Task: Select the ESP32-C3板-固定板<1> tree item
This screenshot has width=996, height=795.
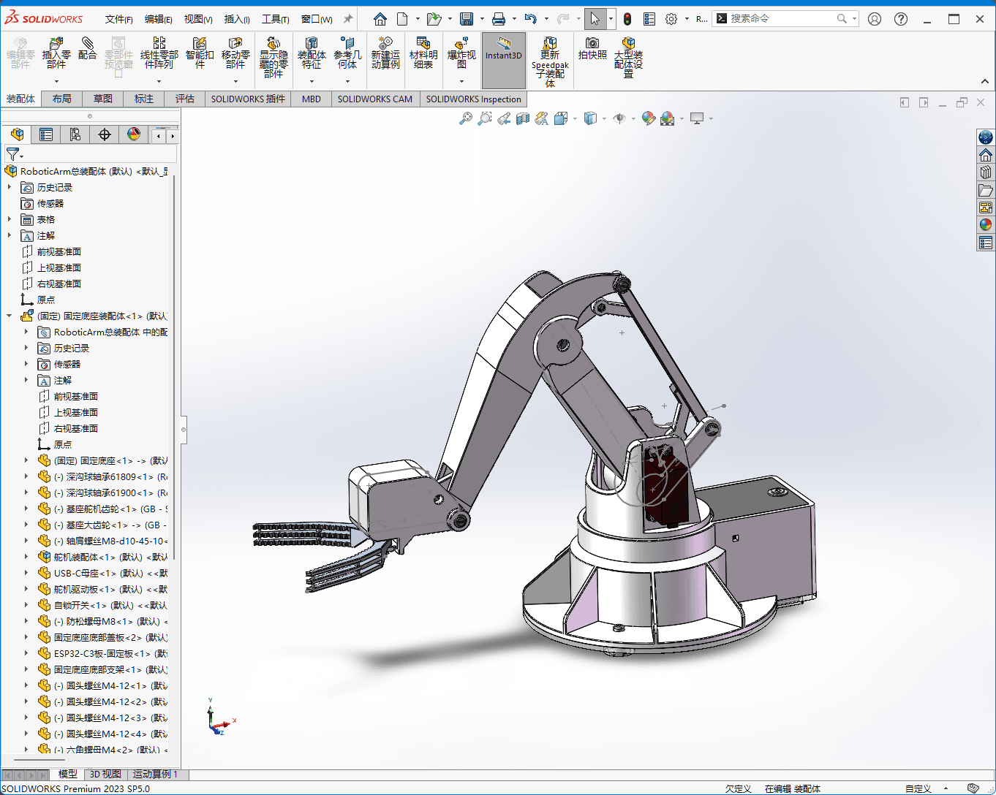Action: pos(102,653)
